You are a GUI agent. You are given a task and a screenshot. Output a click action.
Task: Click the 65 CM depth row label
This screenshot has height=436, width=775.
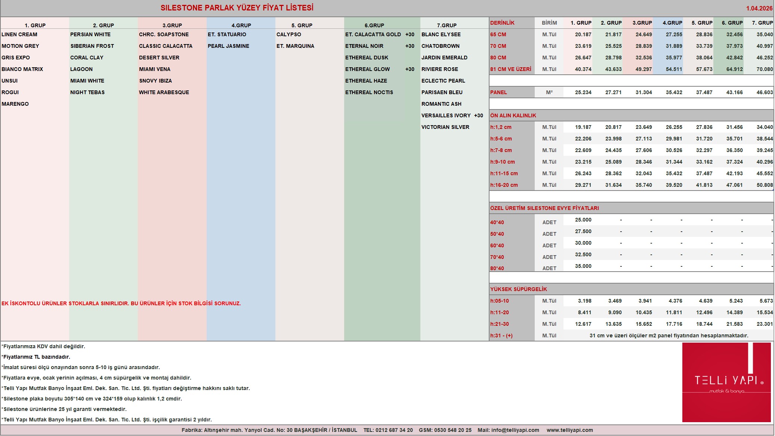[x=498, y=34]
